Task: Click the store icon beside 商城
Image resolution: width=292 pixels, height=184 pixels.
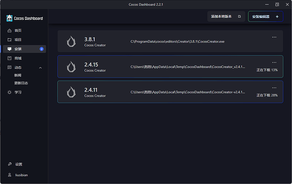Action: (9, 58)
